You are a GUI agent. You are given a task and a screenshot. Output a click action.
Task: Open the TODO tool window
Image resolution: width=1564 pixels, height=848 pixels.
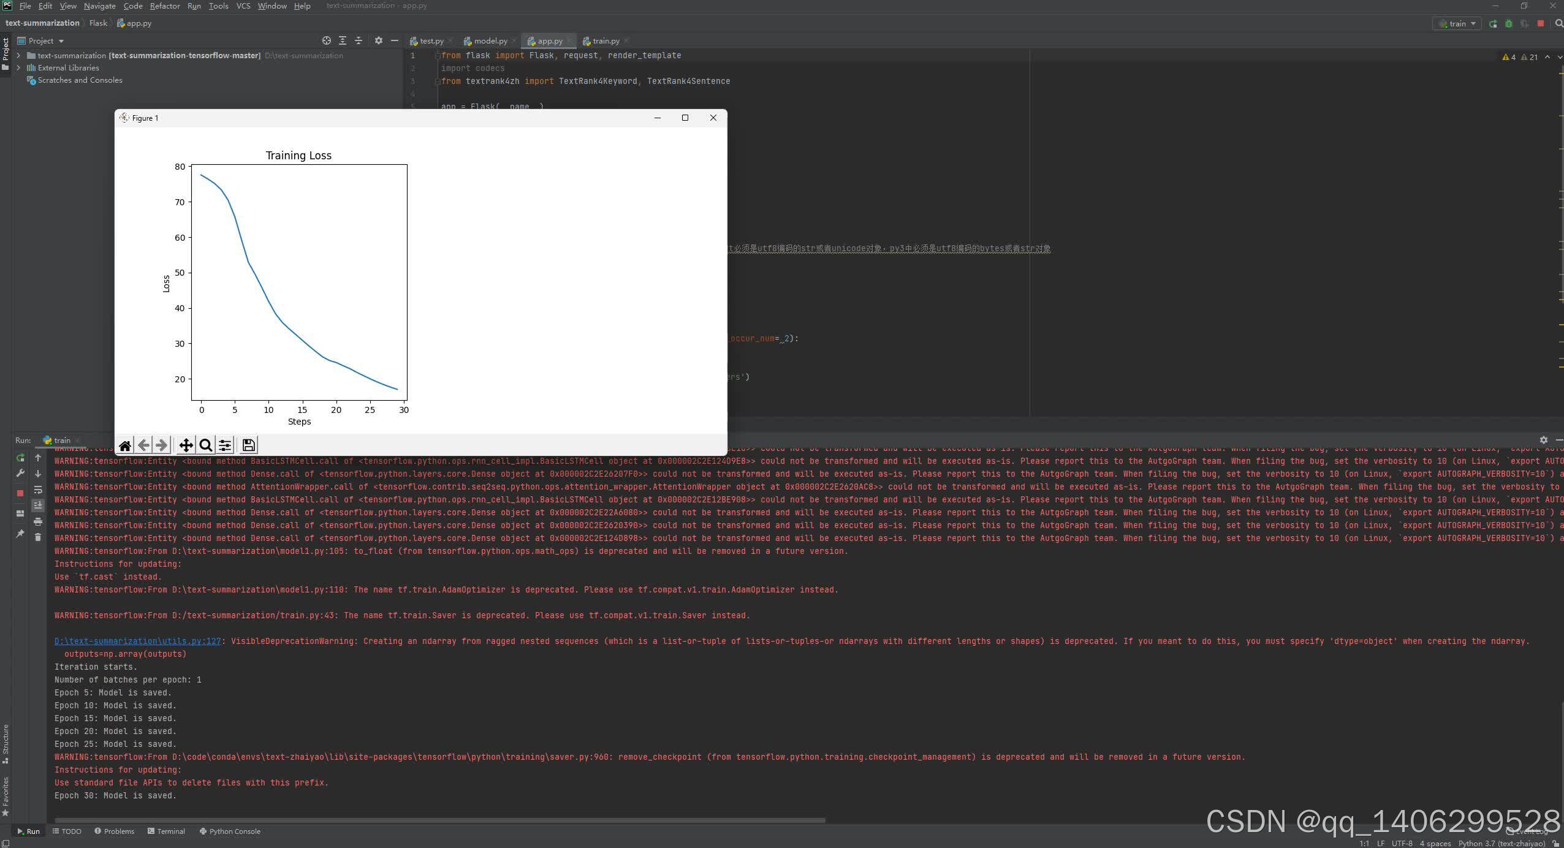click(x=67, y=831)
